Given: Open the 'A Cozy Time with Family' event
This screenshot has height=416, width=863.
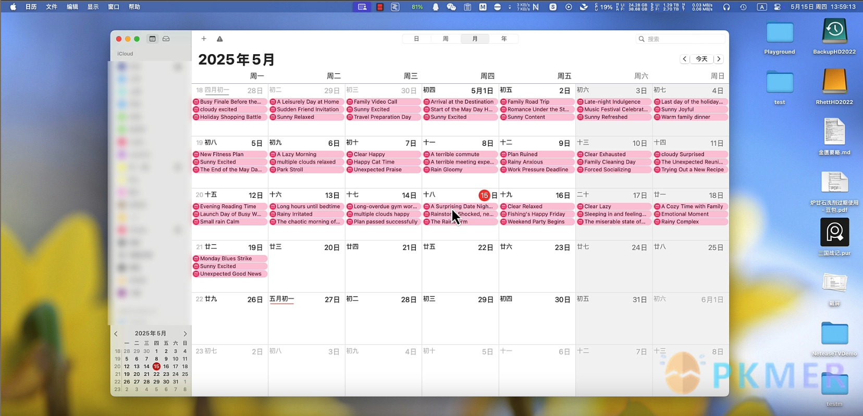Looking at the screenshot, I should click(691, 207).
